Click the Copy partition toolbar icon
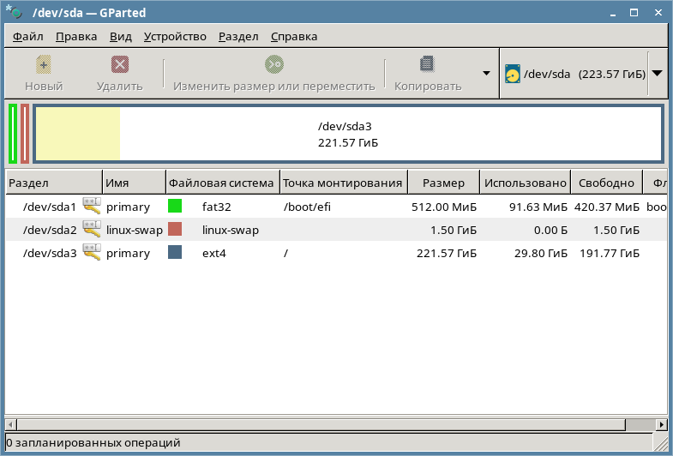 (x=427, y=64)
